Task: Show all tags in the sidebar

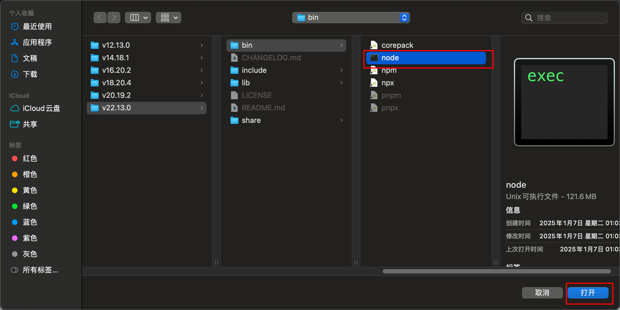Action: [40, 270]
